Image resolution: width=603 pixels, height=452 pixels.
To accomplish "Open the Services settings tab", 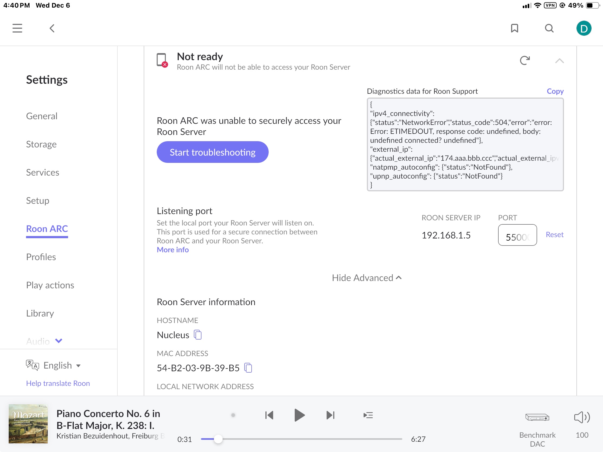I will [x=43, y=172].
